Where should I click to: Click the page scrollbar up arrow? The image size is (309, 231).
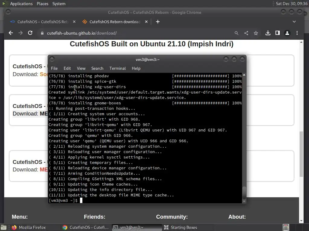click(301, 42)
